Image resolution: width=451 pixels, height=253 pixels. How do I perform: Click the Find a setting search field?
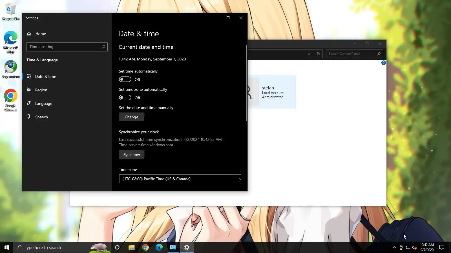coord(67,47)
